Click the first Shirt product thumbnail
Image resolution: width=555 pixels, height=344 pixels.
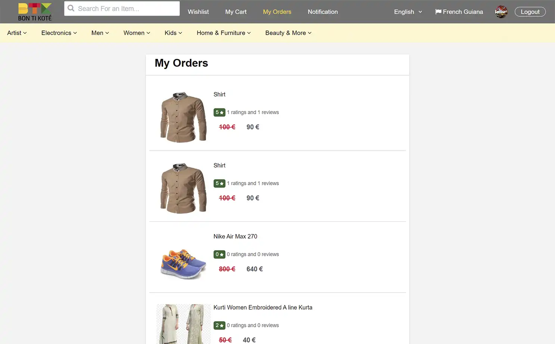point(183,116)
